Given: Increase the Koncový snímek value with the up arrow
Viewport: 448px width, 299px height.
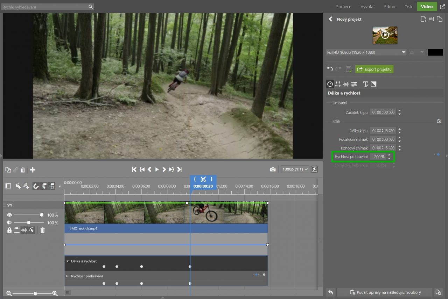Looking at the screenshot, I should [400, 146].
